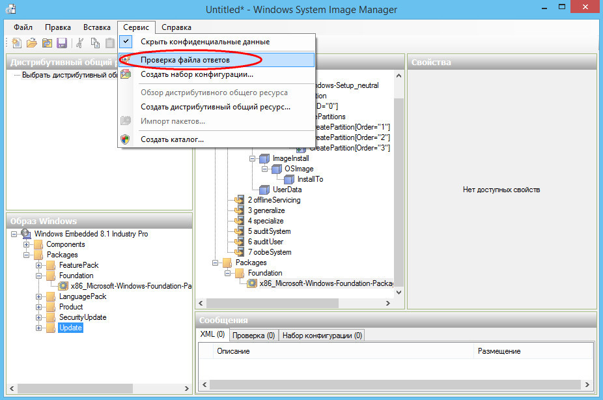
Task: Open the Правка menu
Action: pyautogui.click(x=58, y=27)
